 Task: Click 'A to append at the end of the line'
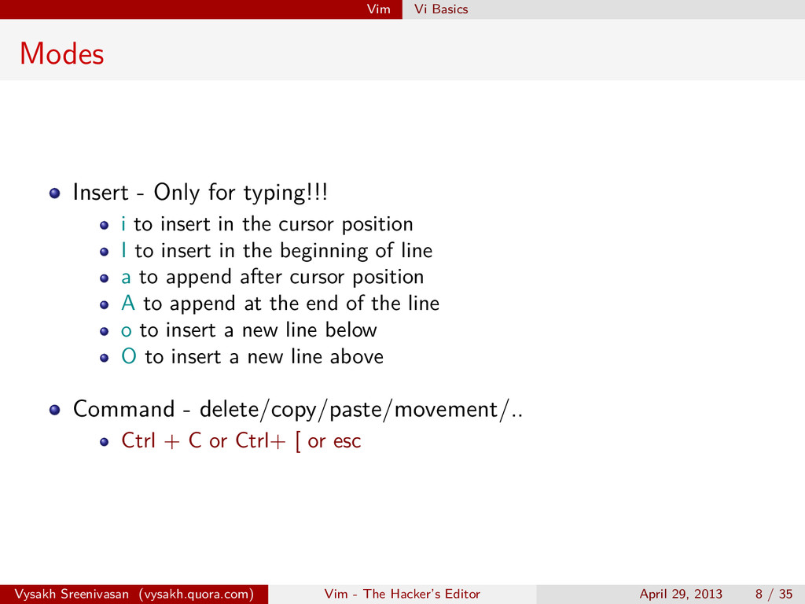281,304
